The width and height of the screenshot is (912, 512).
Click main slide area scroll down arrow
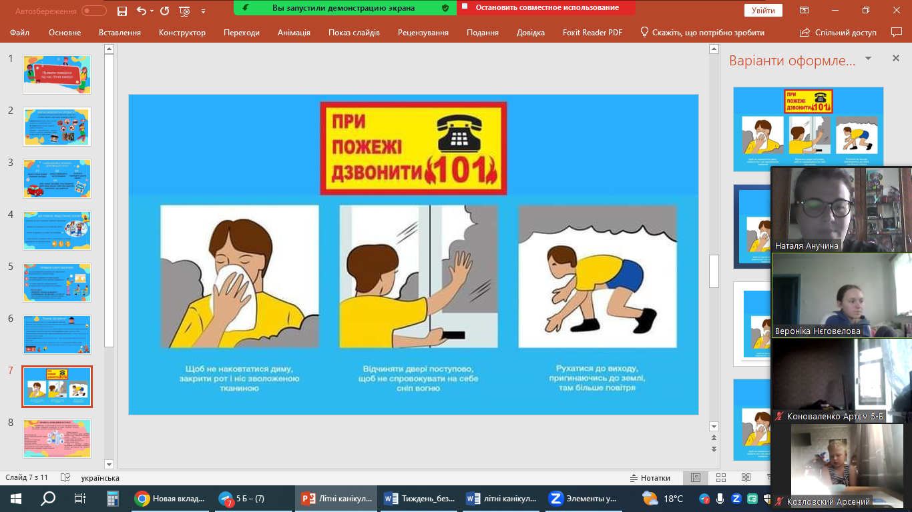click(714, 426)
